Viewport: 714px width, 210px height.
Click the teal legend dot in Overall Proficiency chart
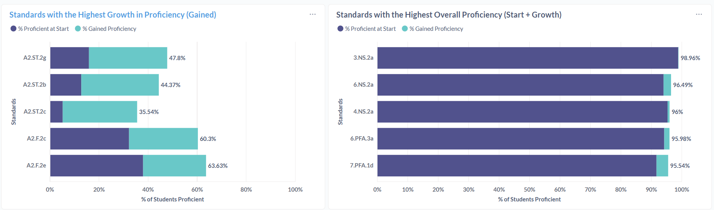(405, 29)
